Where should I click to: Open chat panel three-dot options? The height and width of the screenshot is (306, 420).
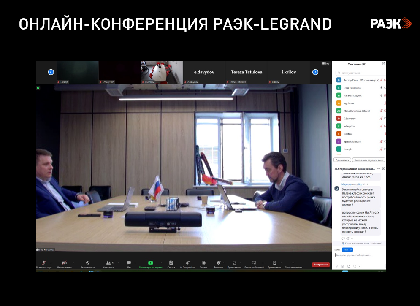coord(379,169)
